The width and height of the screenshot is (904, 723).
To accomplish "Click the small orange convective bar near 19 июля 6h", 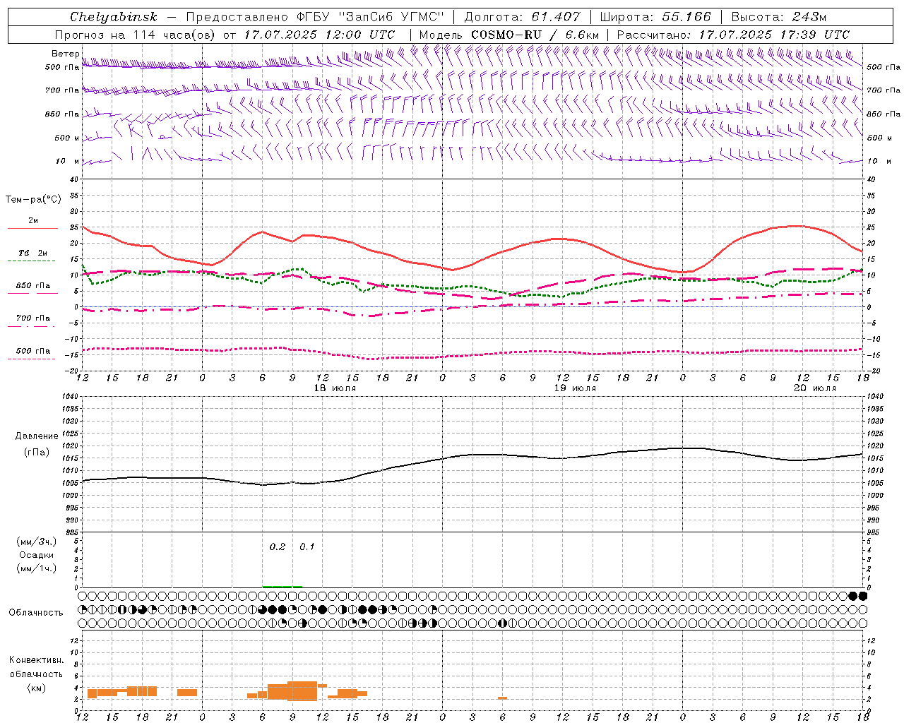I will point(502,698).
